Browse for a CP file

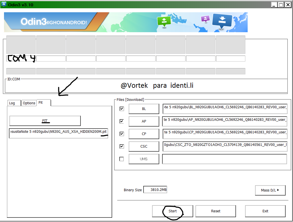[x=144, y=134]
